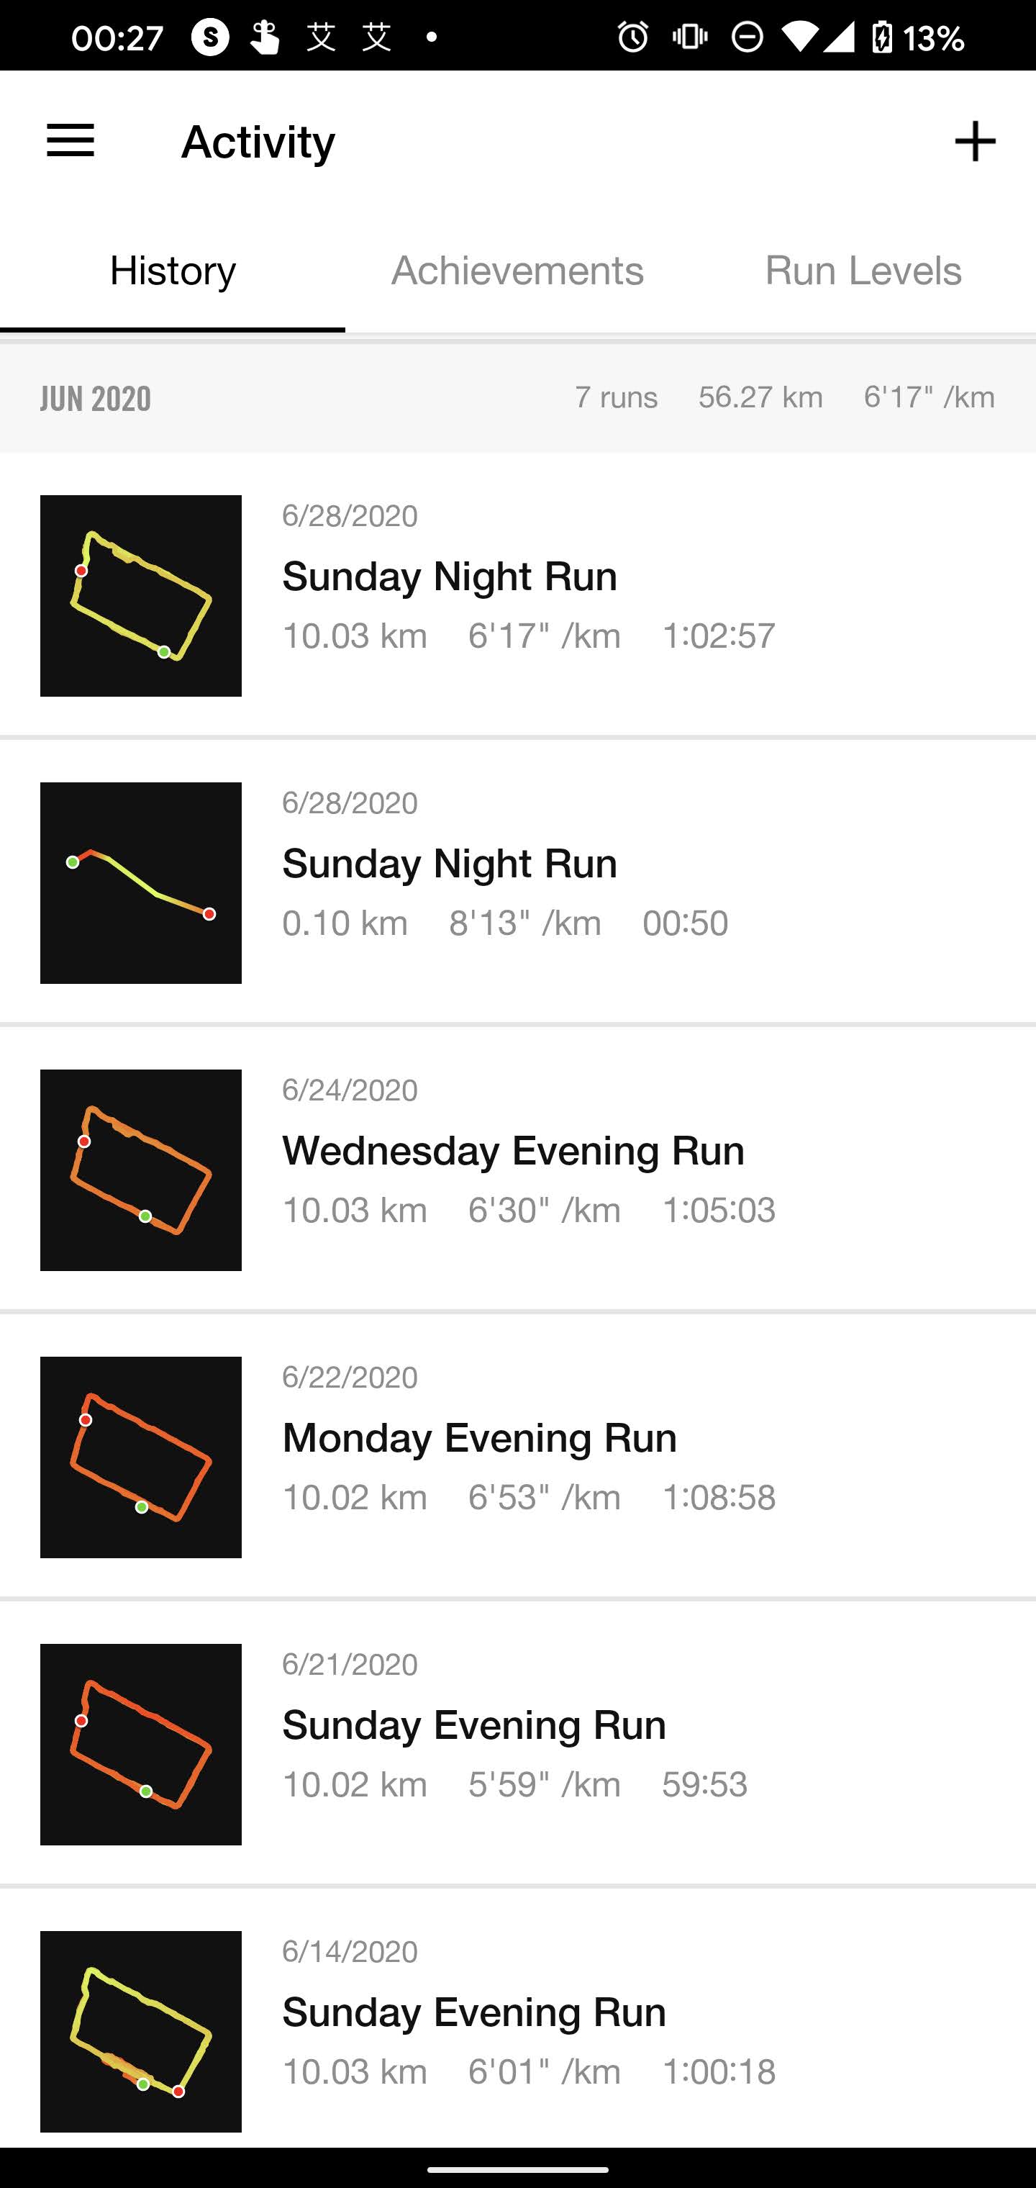
Task: Open the 6/21/2020 Sunday Evening Run title
Action: coord(474,1725)
